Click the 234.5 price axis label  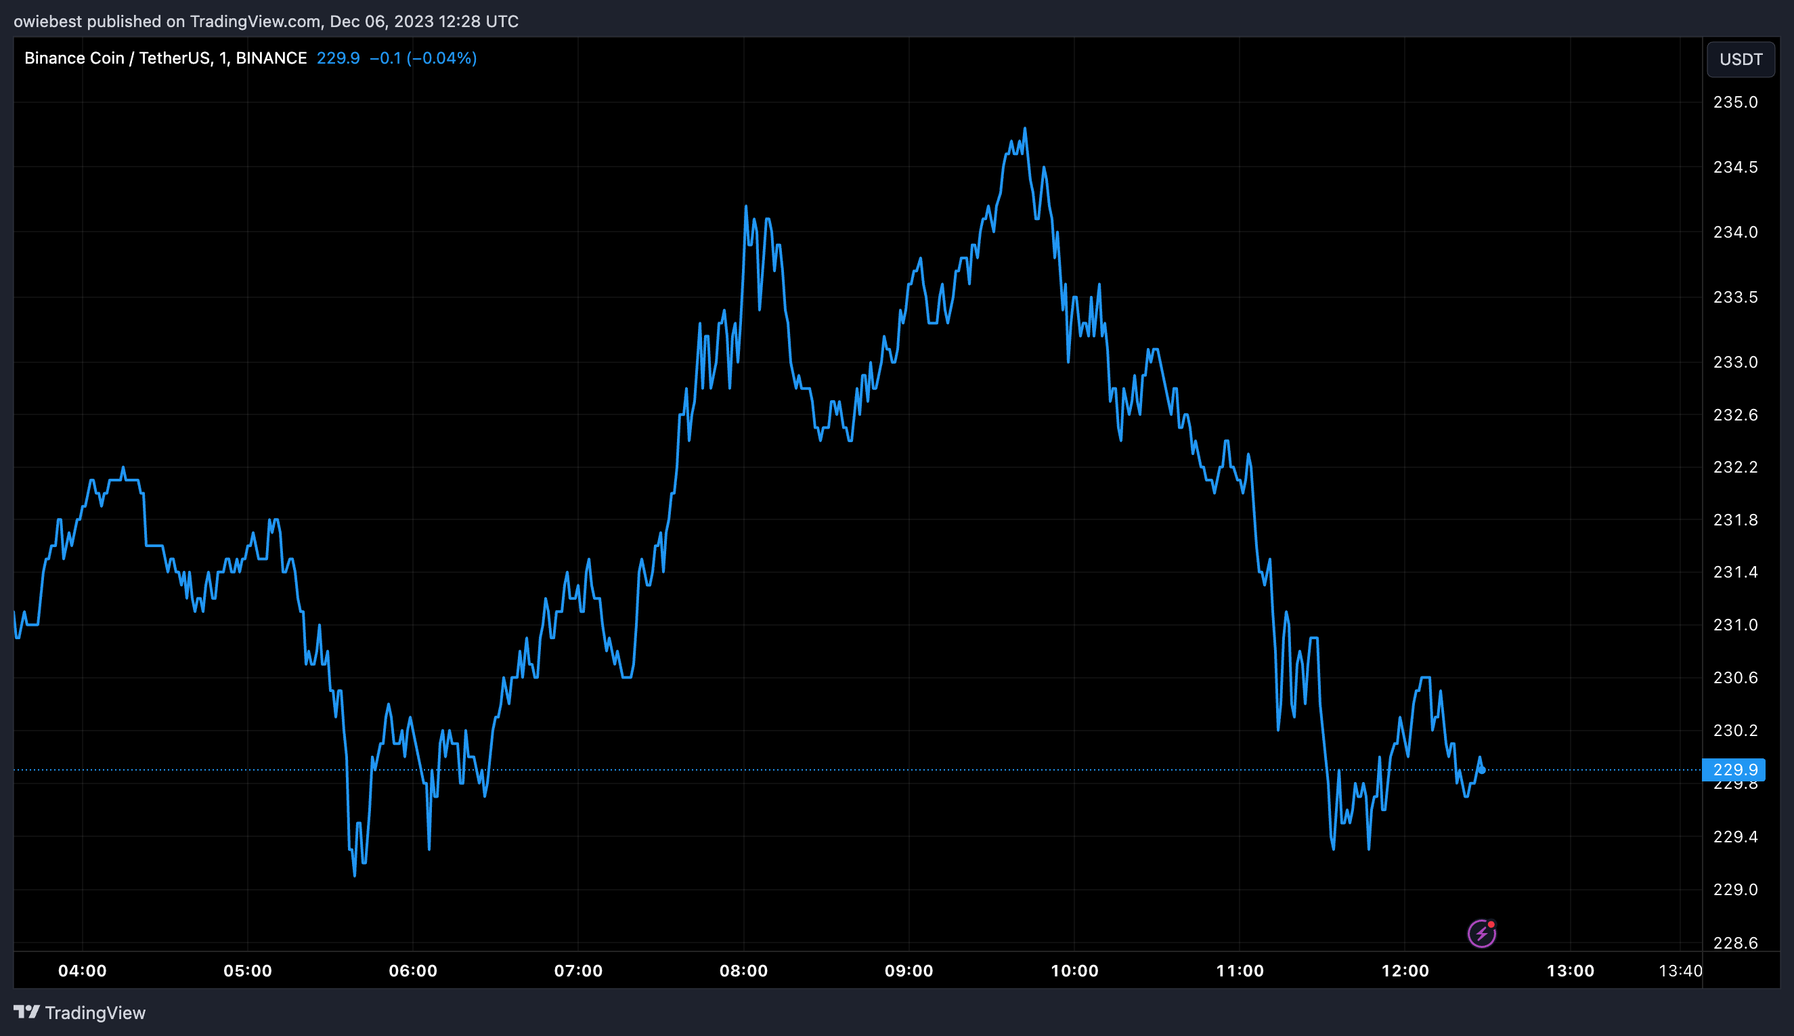pos(1735,167)
